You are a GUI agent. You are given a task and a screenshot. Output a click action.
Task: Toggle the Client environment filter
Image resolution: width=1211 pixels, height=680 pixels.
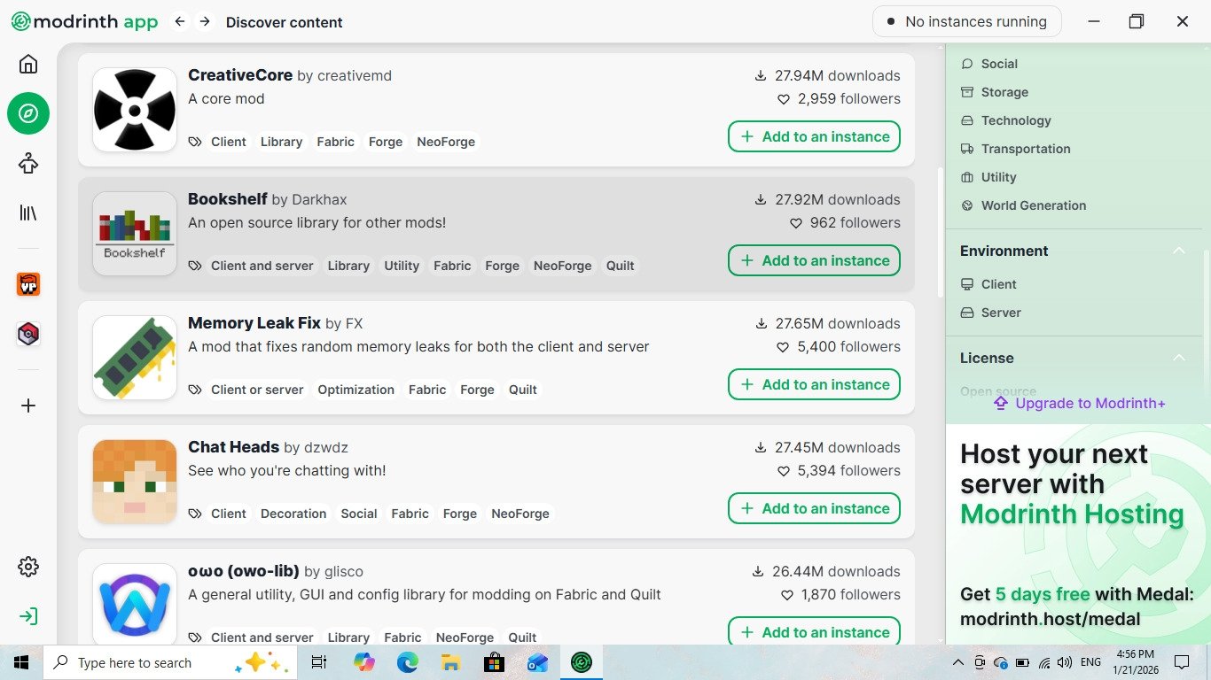(x=998, y=284)
